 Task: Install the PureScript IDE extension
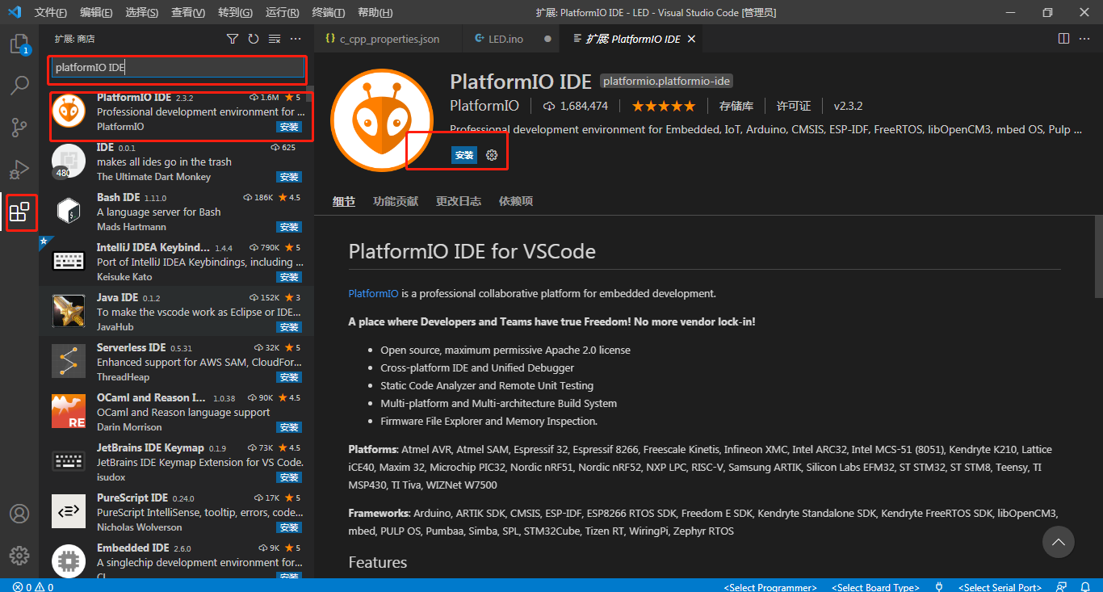coord(289,527)
